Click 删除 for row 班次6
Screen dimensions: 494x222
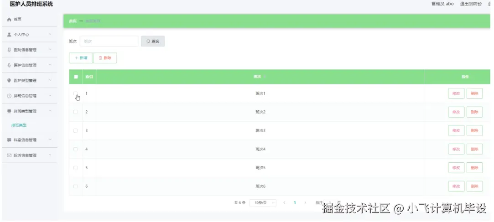[x=474, y=186]
